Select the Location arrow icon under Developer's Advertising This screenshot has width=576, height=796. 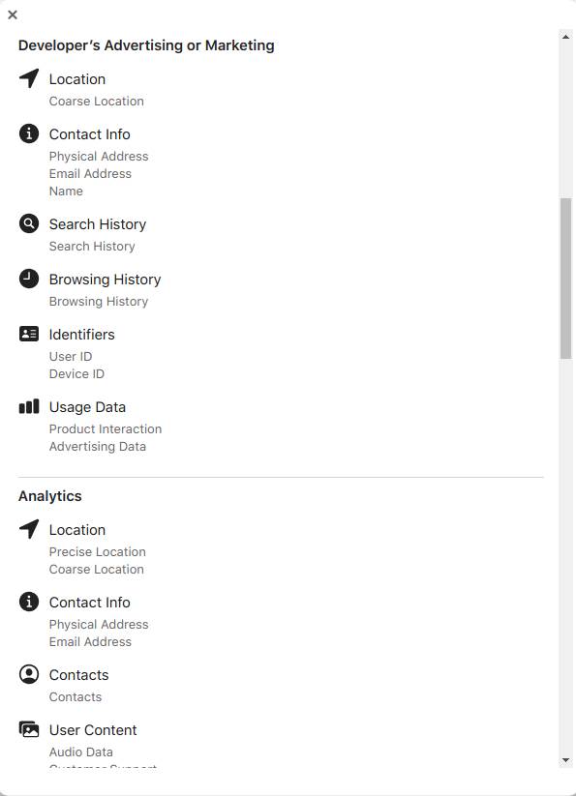coord(28,79)
